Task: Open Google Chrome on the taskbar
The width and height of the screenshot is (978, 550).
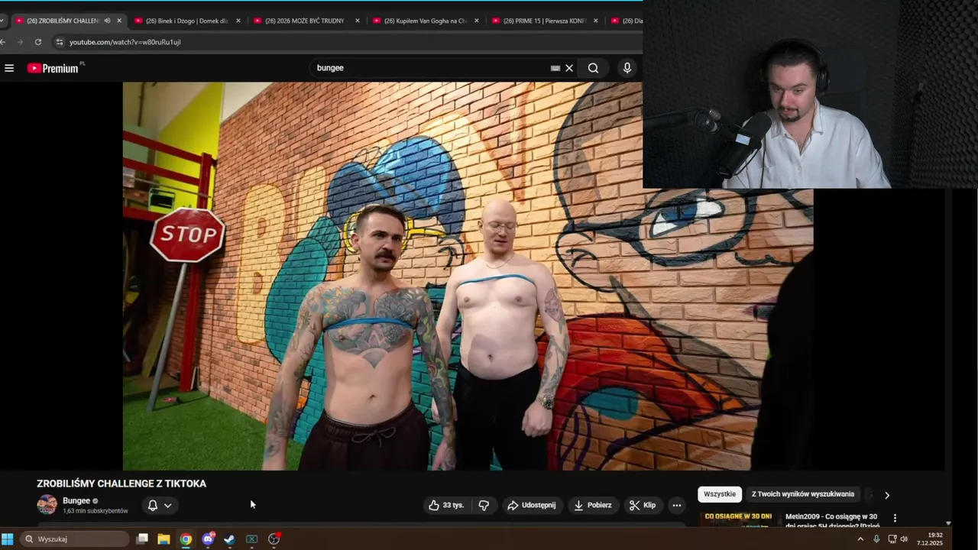Action: pyautogui.click(x=186, y=539)
